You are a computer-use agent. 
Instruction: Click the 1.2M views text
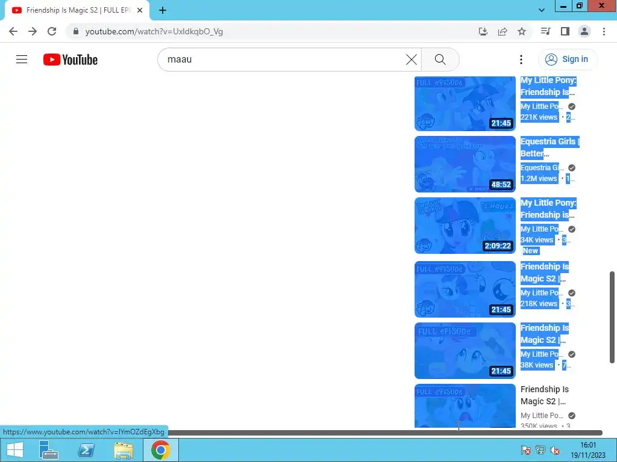[539, 178]
